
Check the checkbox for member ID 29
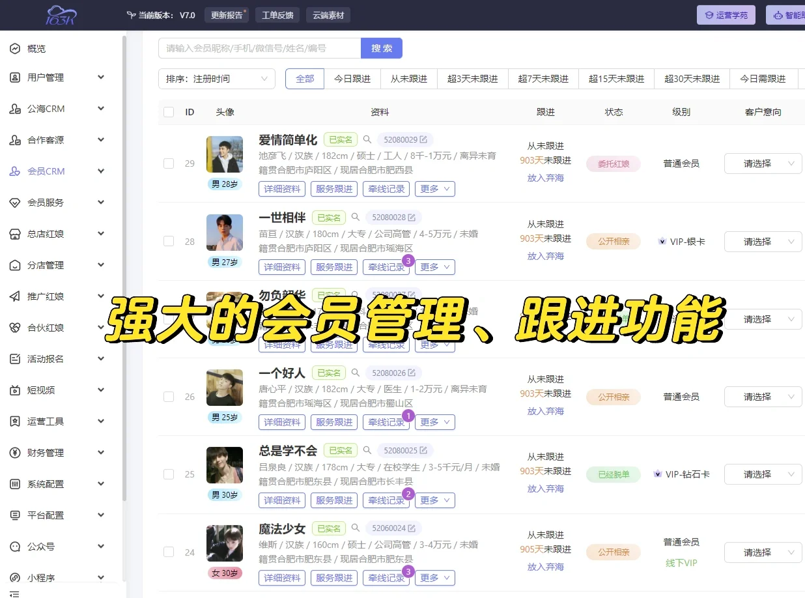168,164
